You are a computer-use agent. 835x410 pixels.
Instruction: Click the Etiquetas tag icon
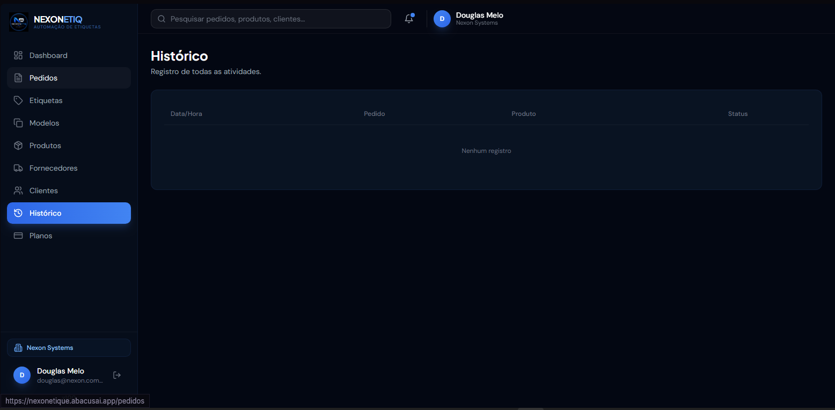(18, 100)
